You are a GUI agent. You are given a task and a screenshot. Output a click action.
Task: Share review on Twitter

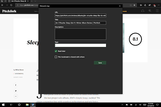[16, 91]
